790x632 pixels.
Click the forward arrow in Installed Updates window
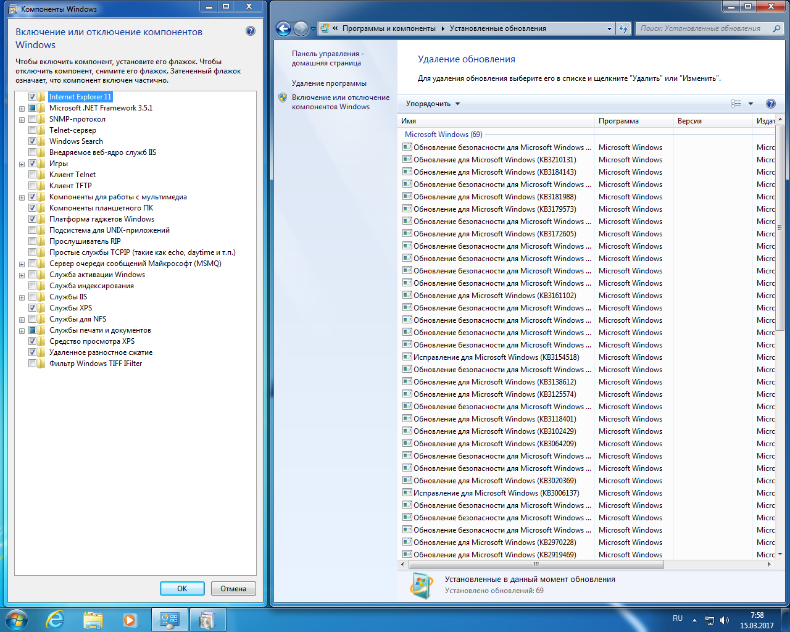(x=301, y=28)
